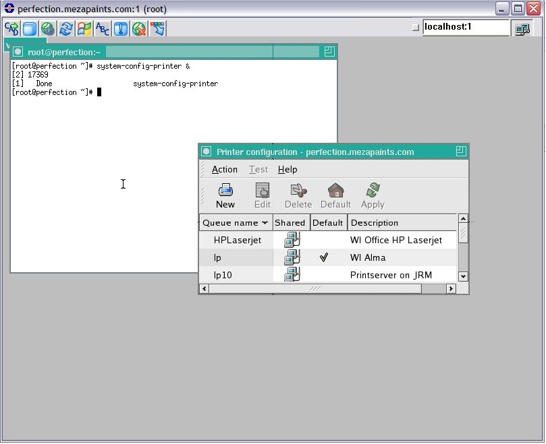Select the lp10 printer queue row

pos(328,275)
